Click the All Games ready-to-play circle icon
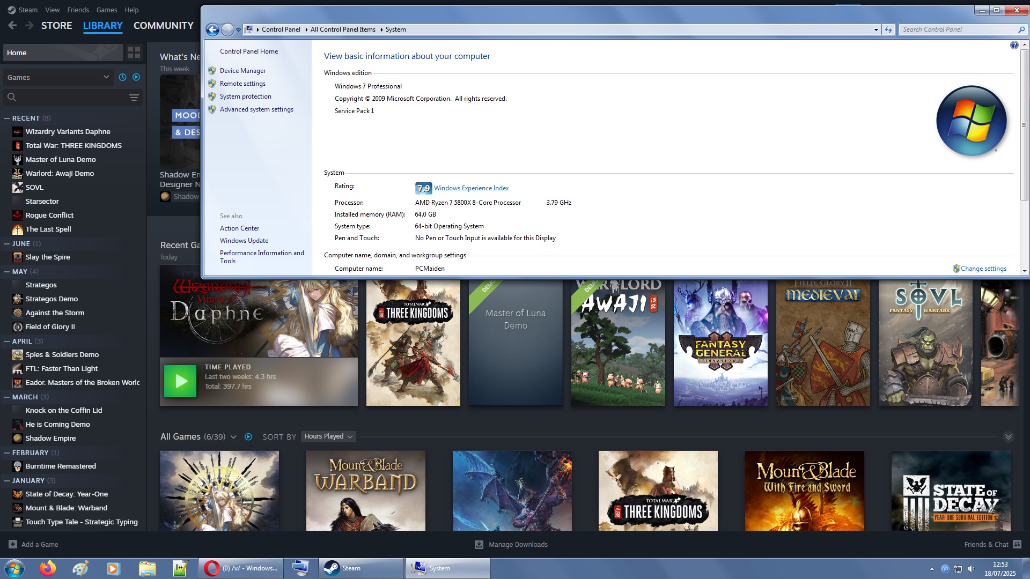Viewport: 1030px width, 579px height. [x=248, y=437]
